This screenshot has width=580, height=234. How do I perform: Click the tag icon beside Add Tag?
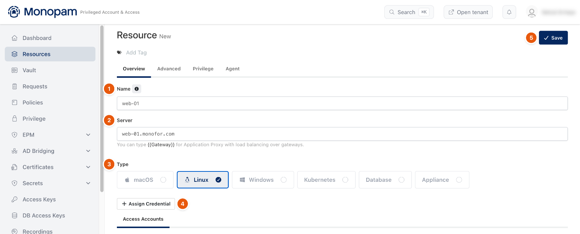[119, 53]
